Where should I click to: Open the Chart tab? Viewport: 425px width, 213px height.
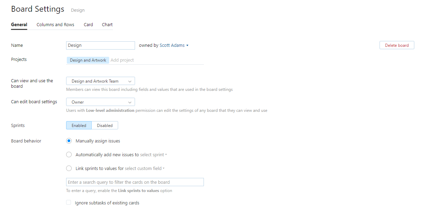pyautogui.click(x=107, y=25)
